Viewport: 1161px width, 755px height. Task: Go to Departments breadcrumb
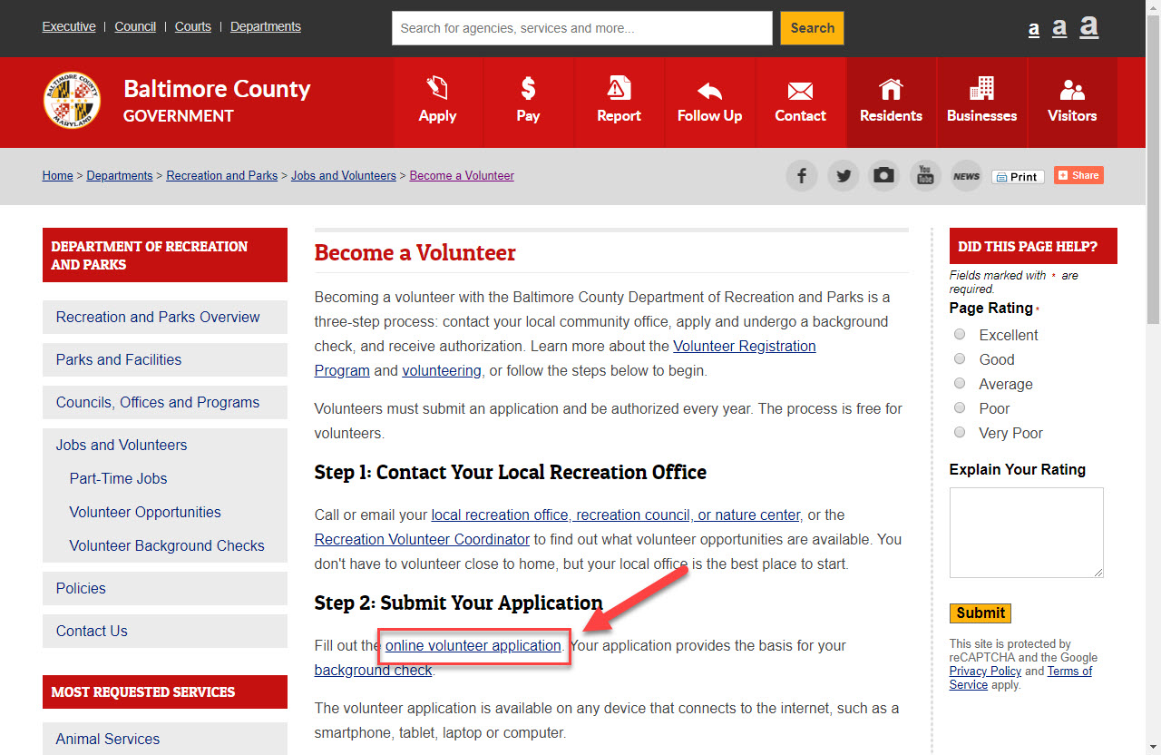(120, 176)
